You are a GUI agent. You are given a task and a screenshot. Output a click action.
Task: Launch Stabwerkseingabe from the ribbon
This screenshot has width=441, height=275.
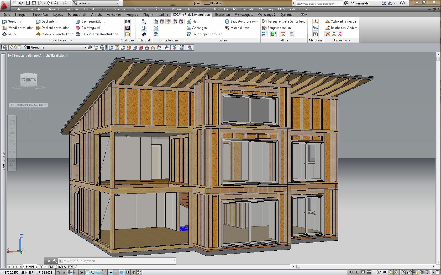click(x=340, y=21)
